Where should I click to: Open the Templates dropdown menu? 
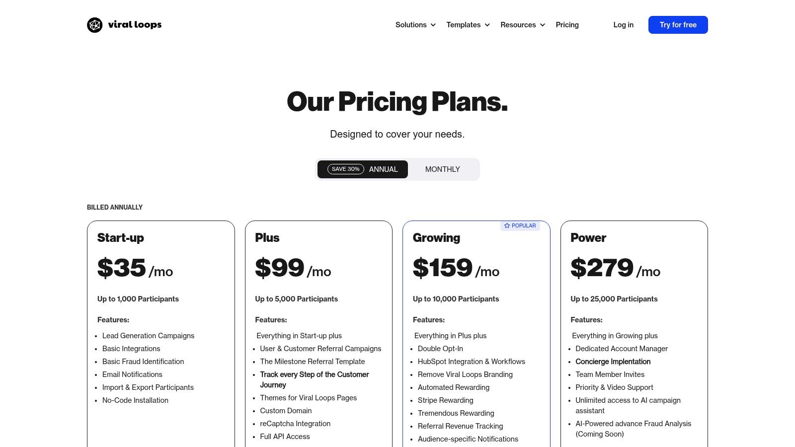463,25
